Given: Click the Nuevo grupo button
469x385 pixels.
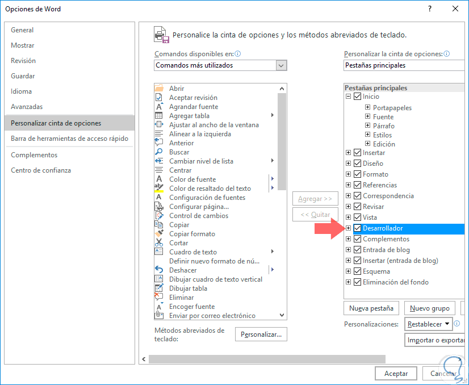Looking at the screenshot, I should pos(429,308).
